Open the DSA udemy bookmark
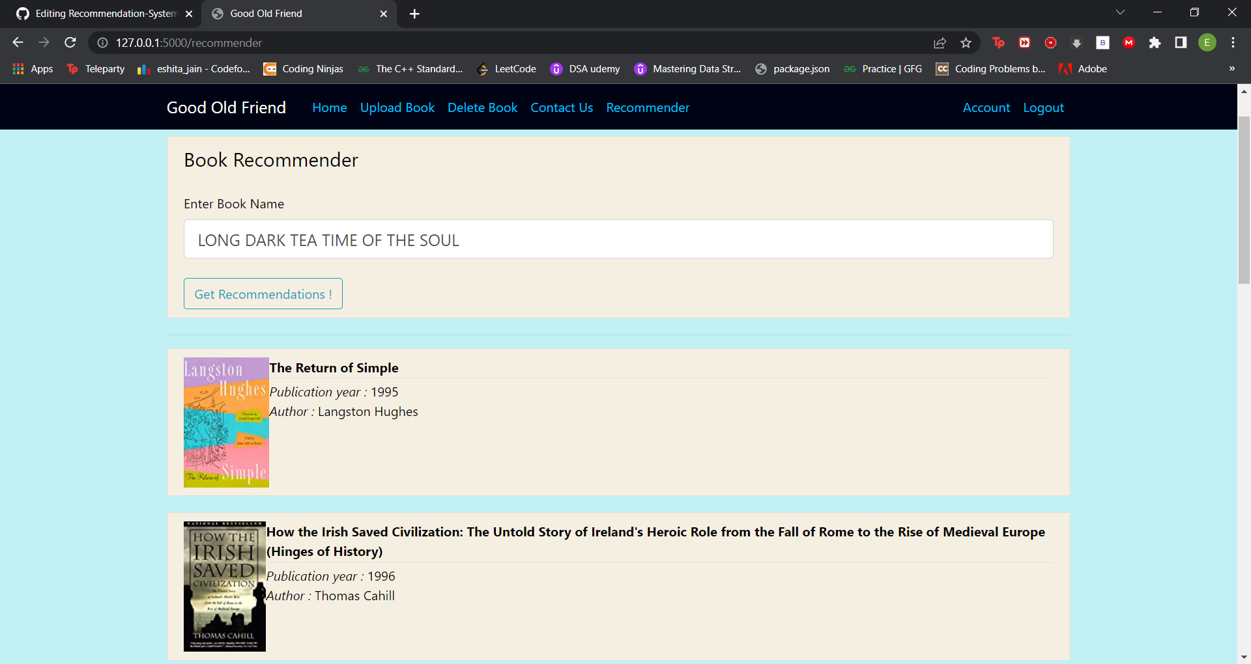Screen dimensions: 1251x664 (x=585, y=69)
